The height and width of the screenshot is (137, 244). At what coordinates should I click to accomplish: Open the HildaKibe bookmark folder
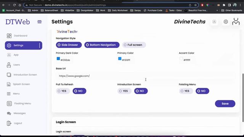[67, 10]
